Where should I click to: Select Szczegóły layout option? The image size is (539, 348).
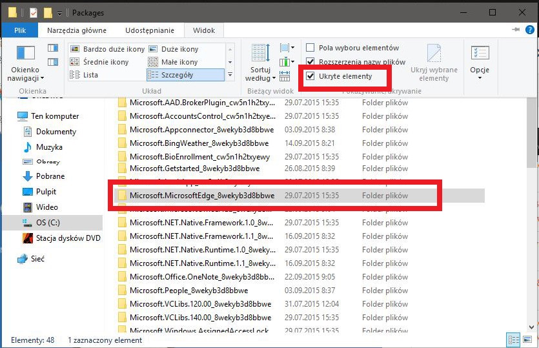coord(185,75)
